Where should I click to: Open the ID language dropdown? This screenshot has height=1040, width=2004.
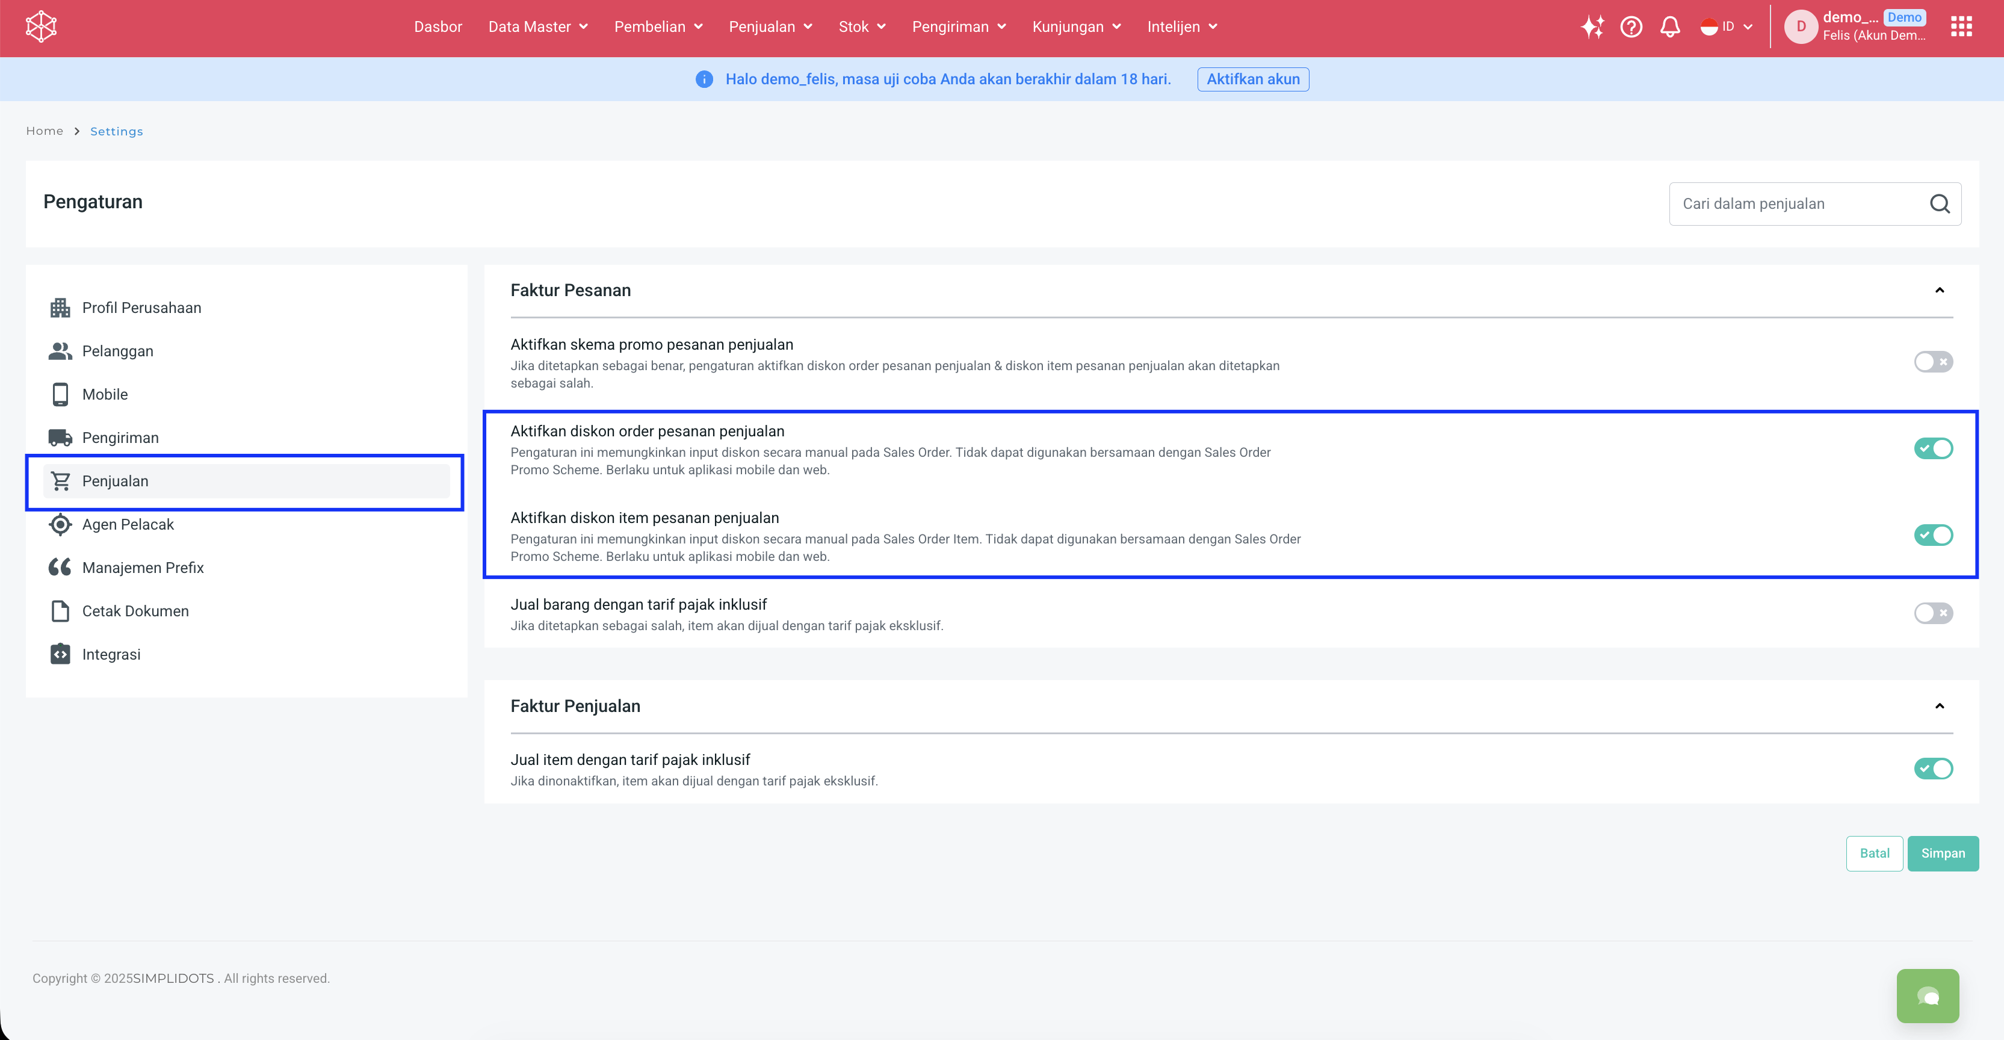(x=1727, y=27)
